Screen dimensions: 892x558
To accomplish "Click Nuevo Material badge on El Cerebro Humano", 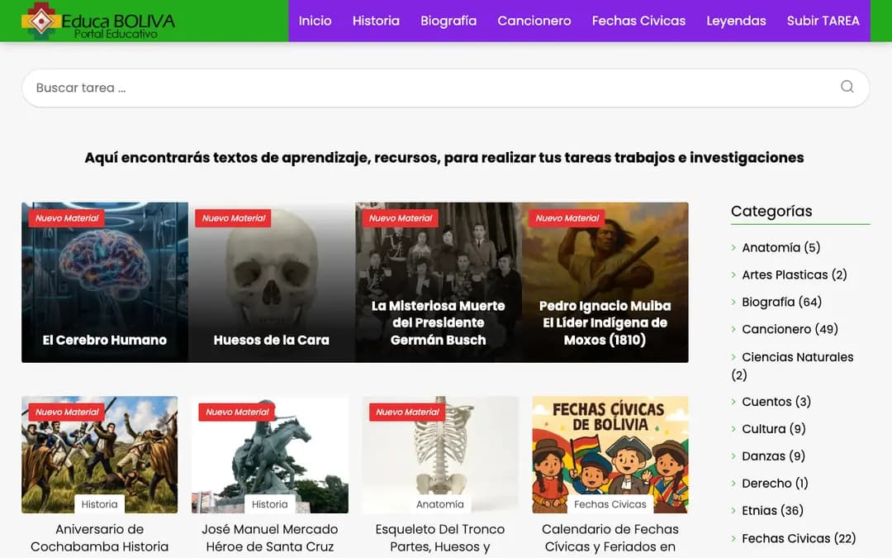I will pos(67,218).
